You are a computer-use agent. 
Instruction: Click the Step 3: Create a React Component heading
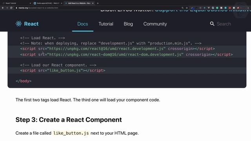69,120
